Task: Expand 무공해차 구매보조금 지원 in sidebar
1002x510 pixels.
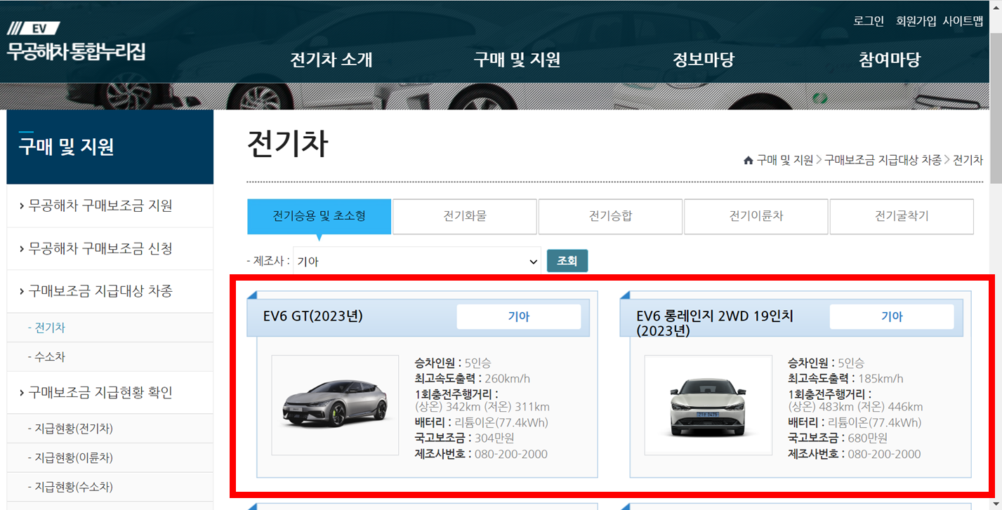Action: tap(110, 206)
